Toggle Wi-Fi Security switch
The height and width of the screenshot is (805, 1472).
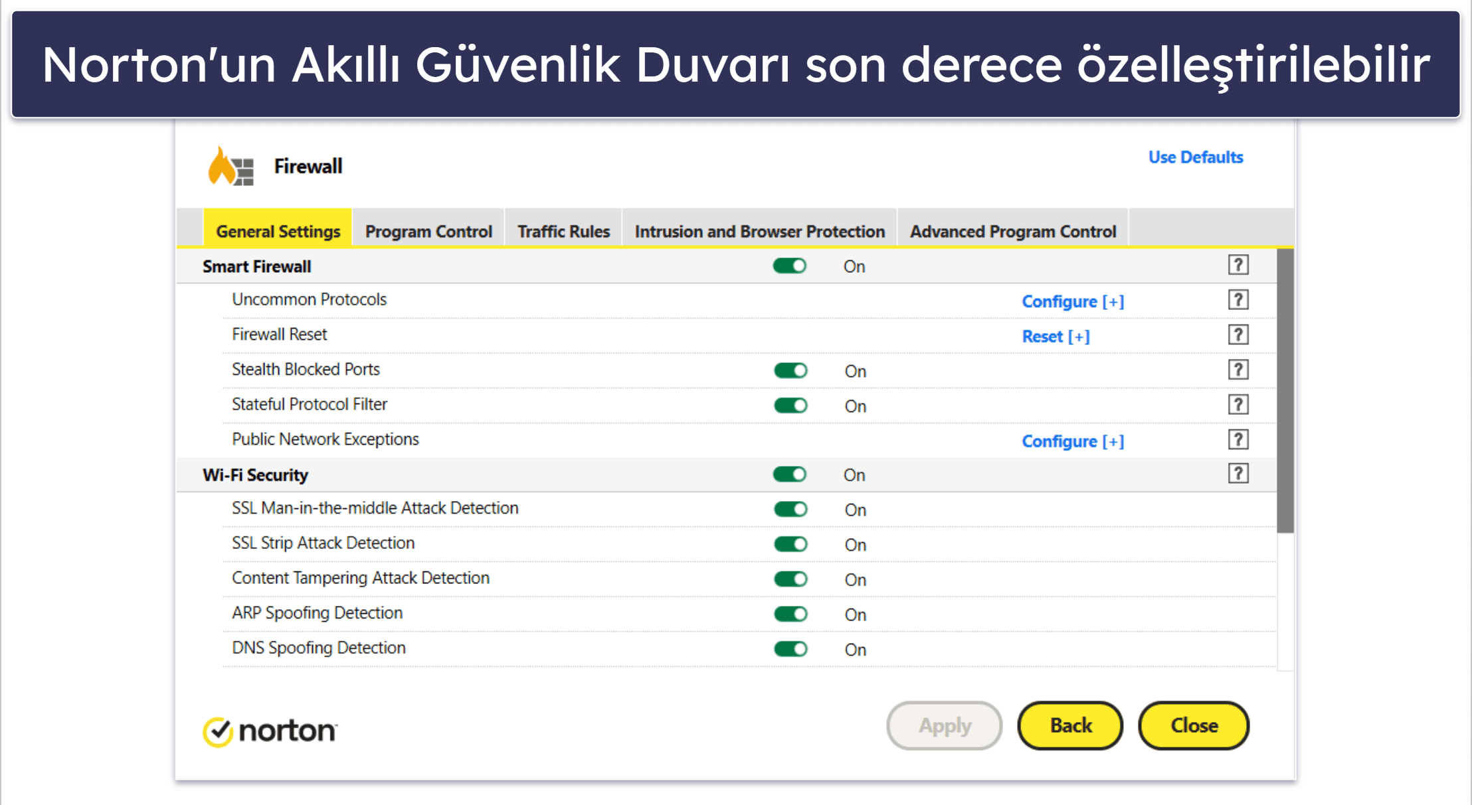coord(790,475)
